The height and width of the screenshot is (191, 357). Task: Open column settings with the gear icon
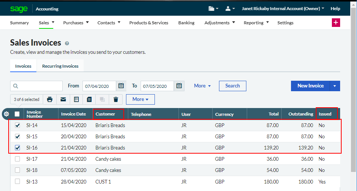[6, 114]
